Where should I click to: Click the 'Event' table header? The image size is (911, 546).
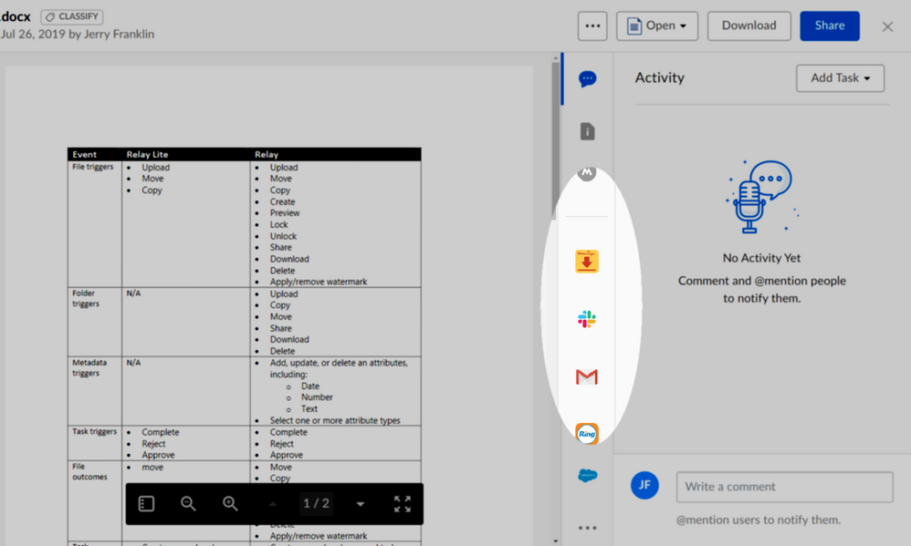(x=84, y=154)
